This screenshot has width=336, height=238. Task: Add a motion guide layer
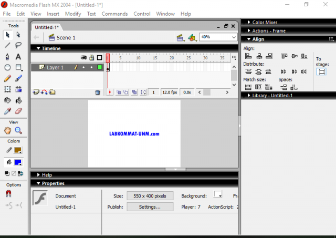point(44,92)
